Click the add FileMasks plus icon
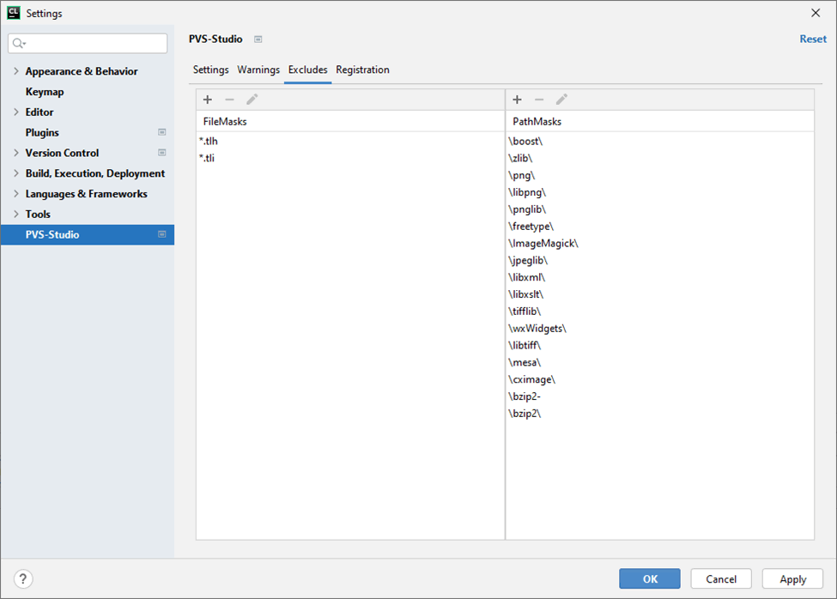The height and width of the screenshot is (599, 837). [208, 100]
